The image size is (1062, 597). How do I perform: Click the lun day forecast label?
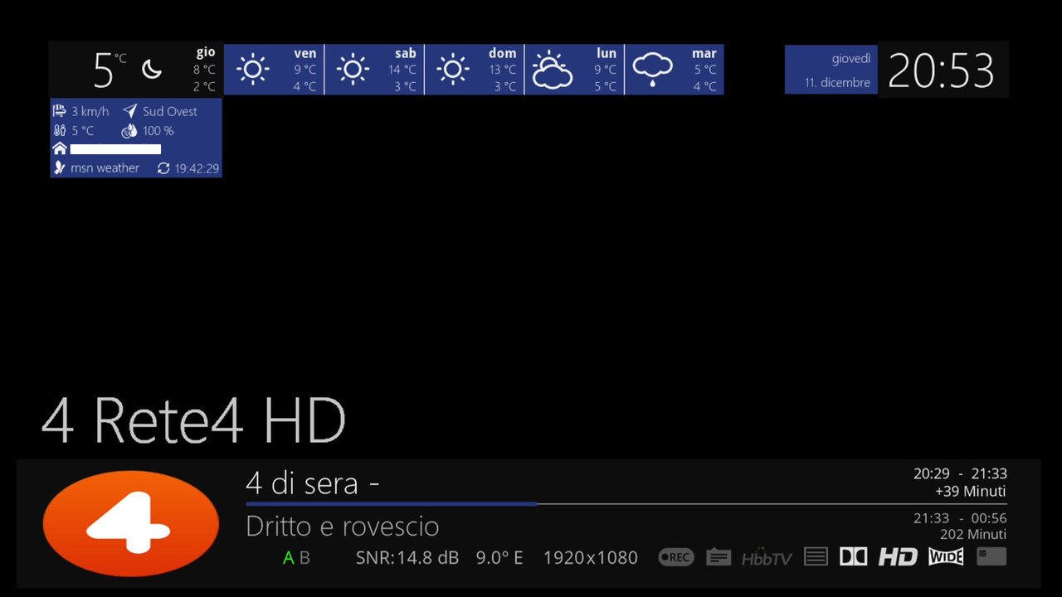607,53
